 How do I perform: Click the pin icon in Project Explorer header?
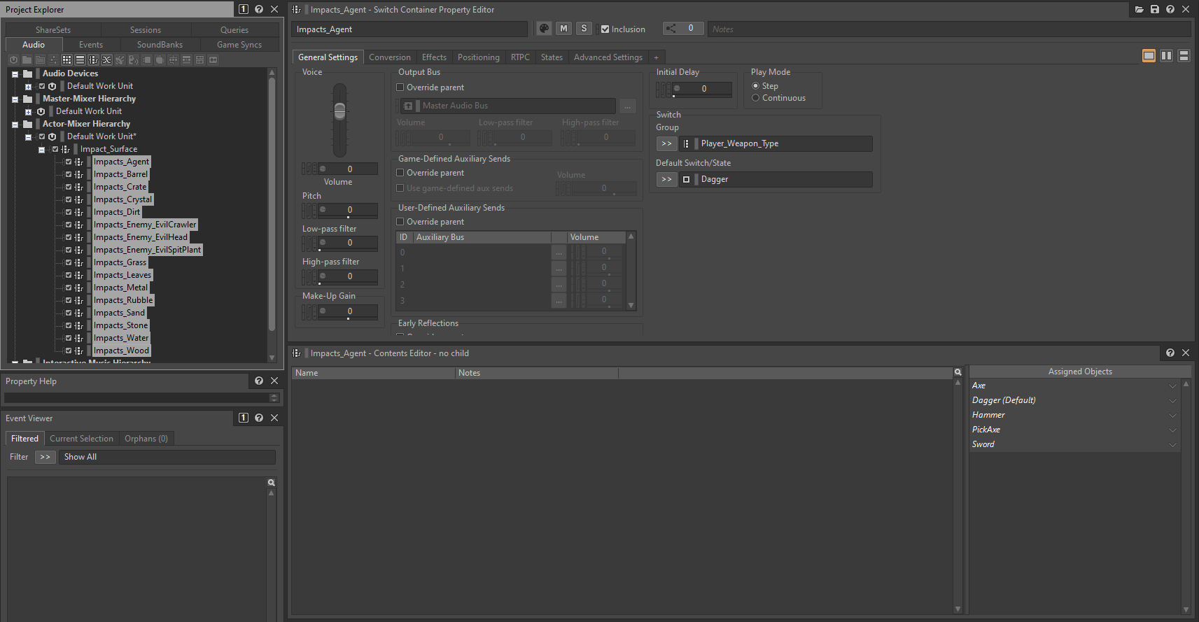point(243,9)
